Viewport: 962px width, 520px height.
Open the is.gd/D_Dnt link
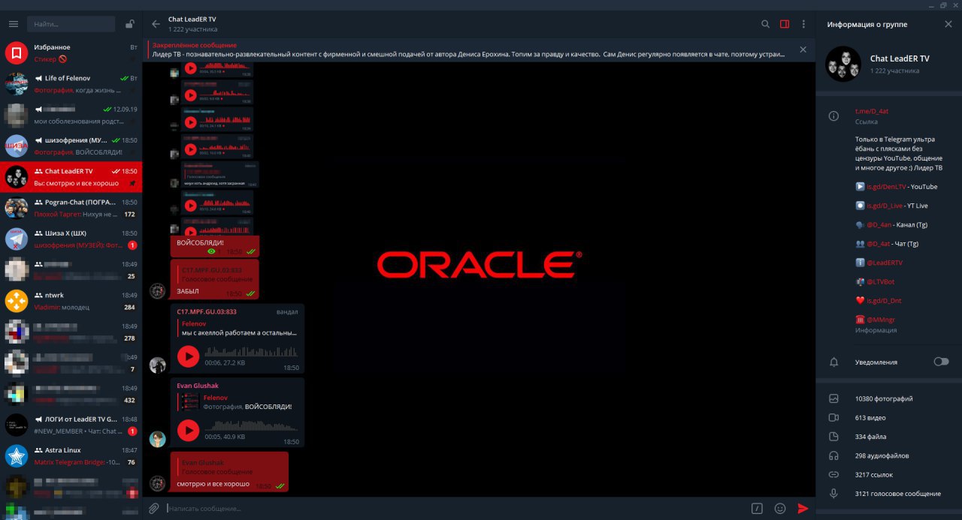click(x=884, y=300)
